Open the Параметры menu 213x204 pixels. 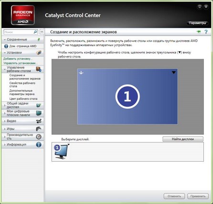pyautogui.click(x=197, y=23)
